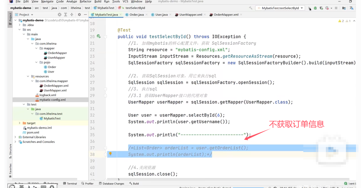The image size is (361, 188).
Task: Collapse the pojo package node
Action: point(36,62)
